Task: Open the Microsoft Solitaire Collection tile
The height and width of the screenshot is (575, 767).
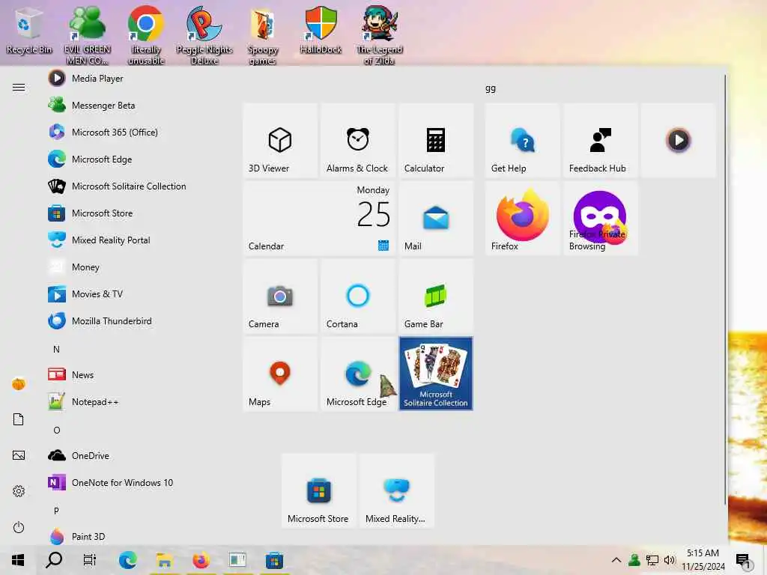Action: point(436,374)
